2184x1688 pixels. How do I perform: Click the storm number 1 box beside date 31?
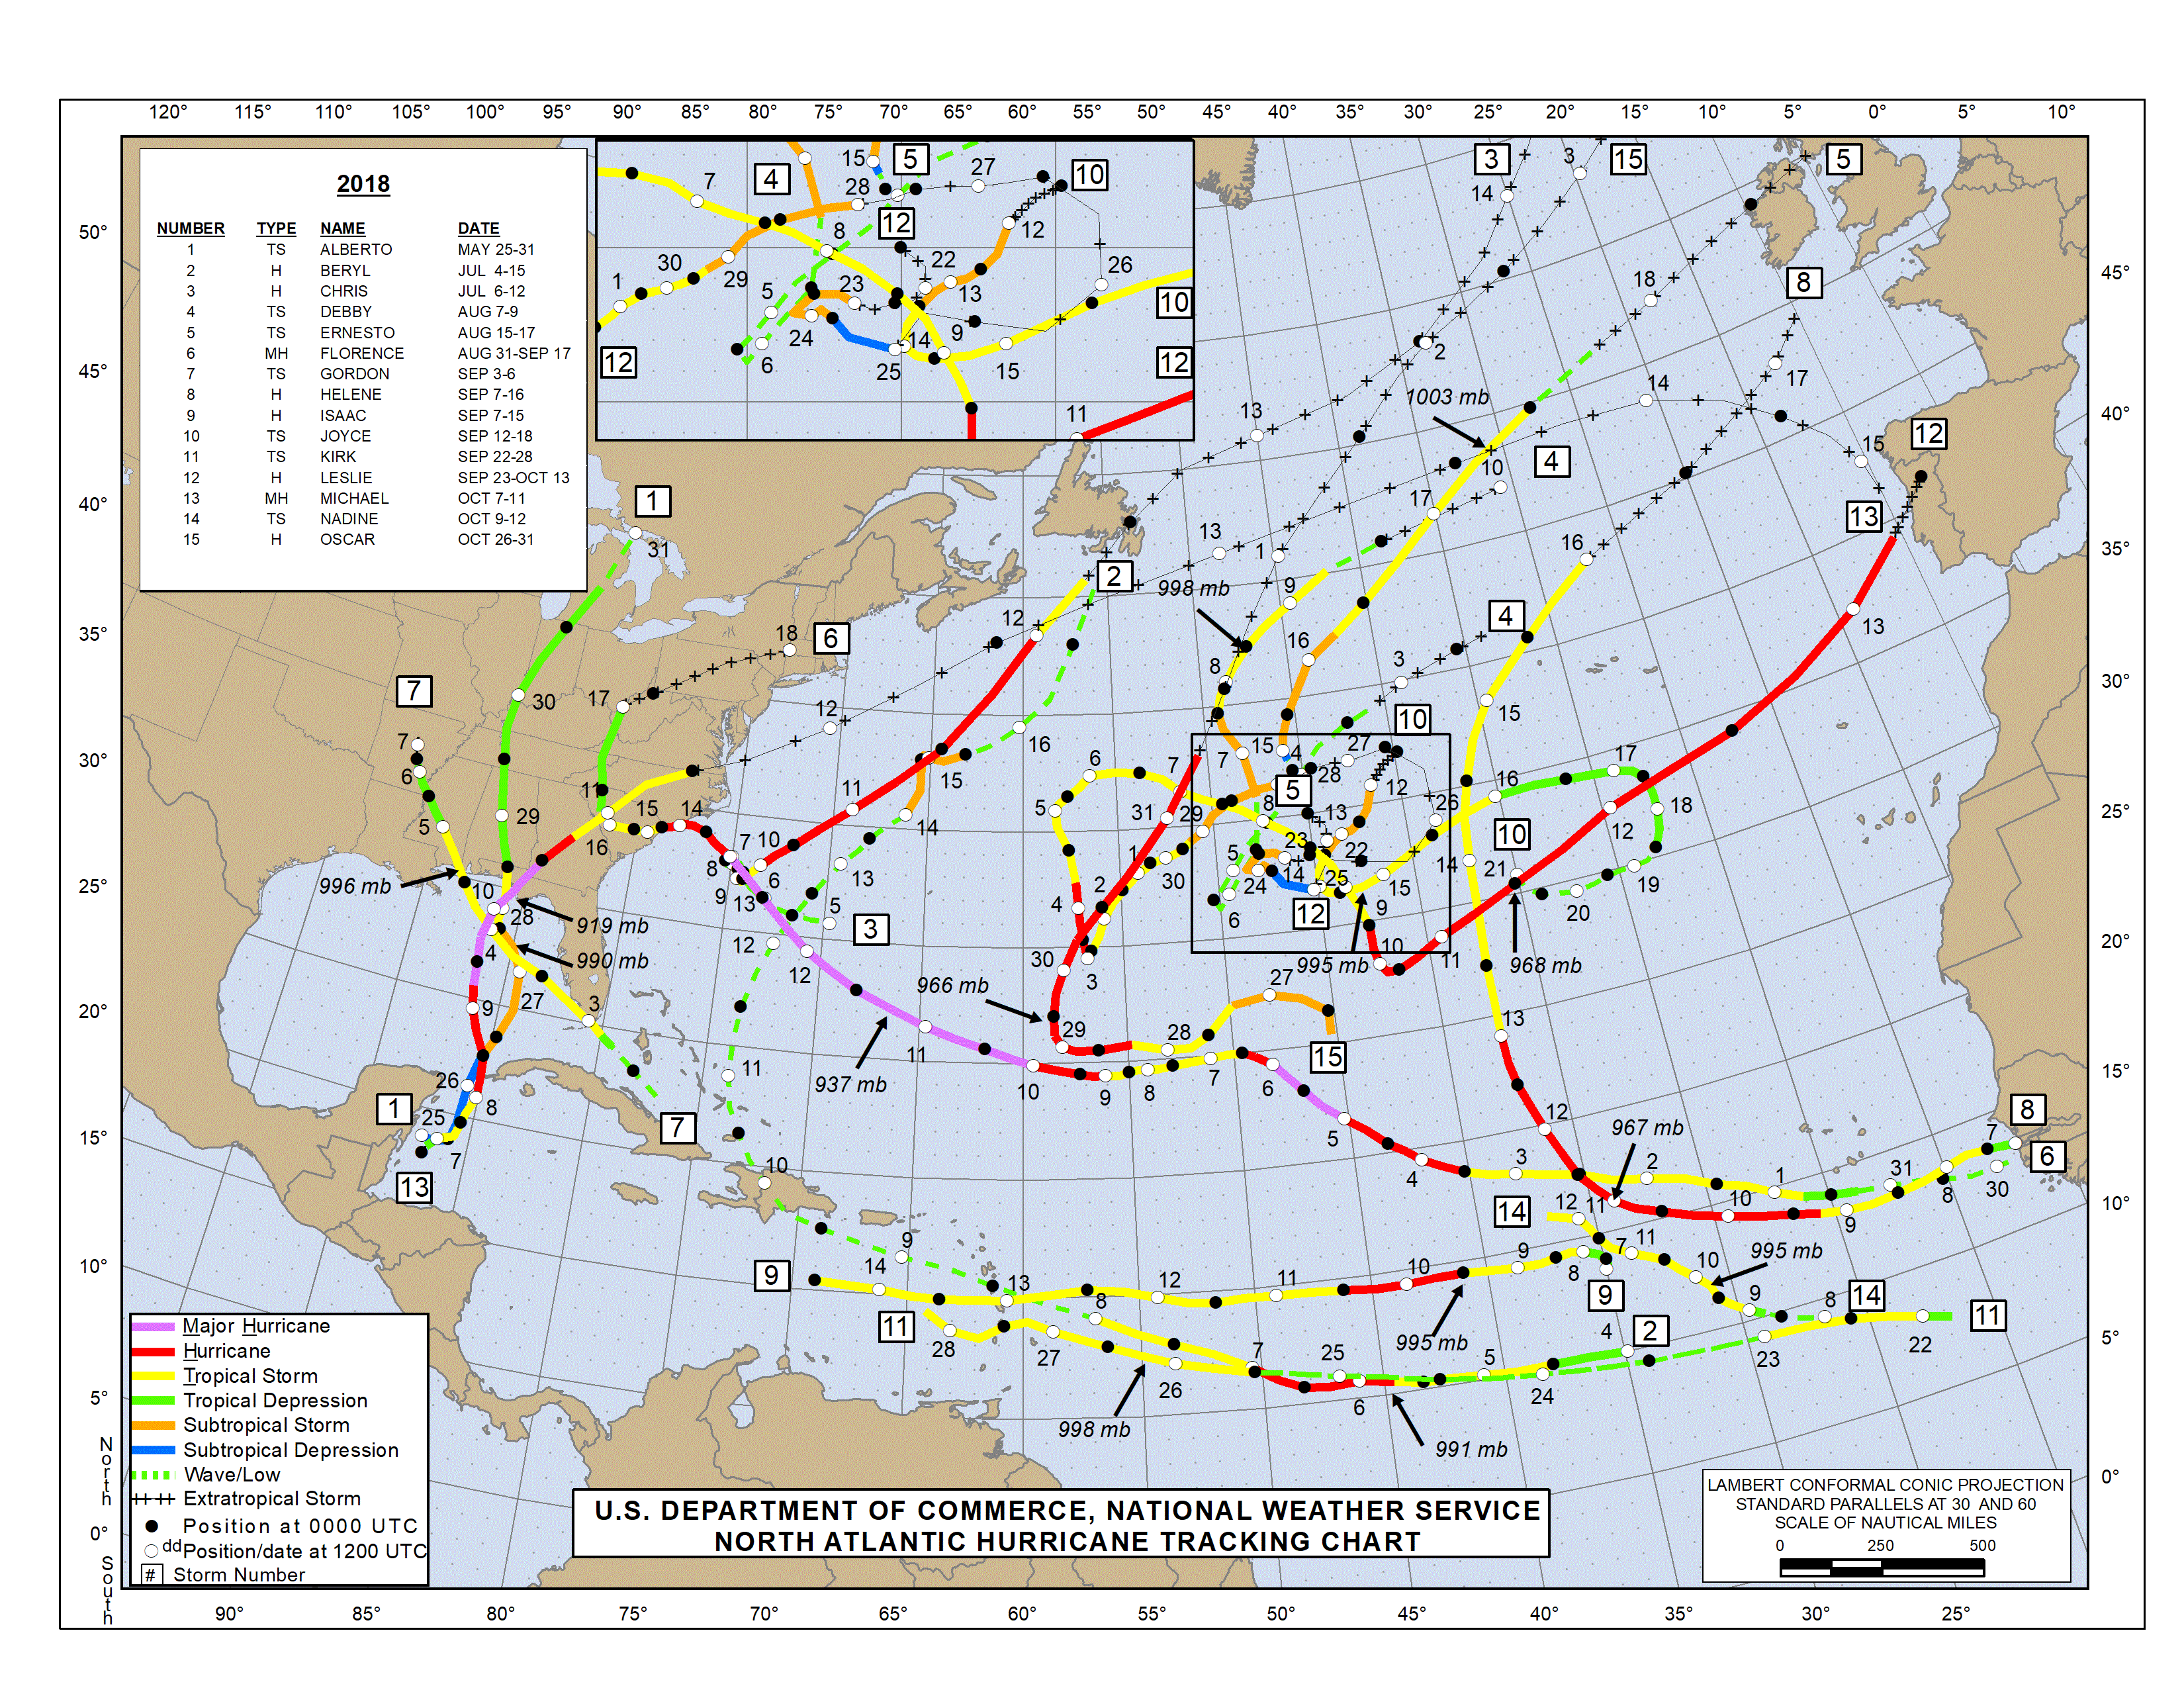pos(652,501)
